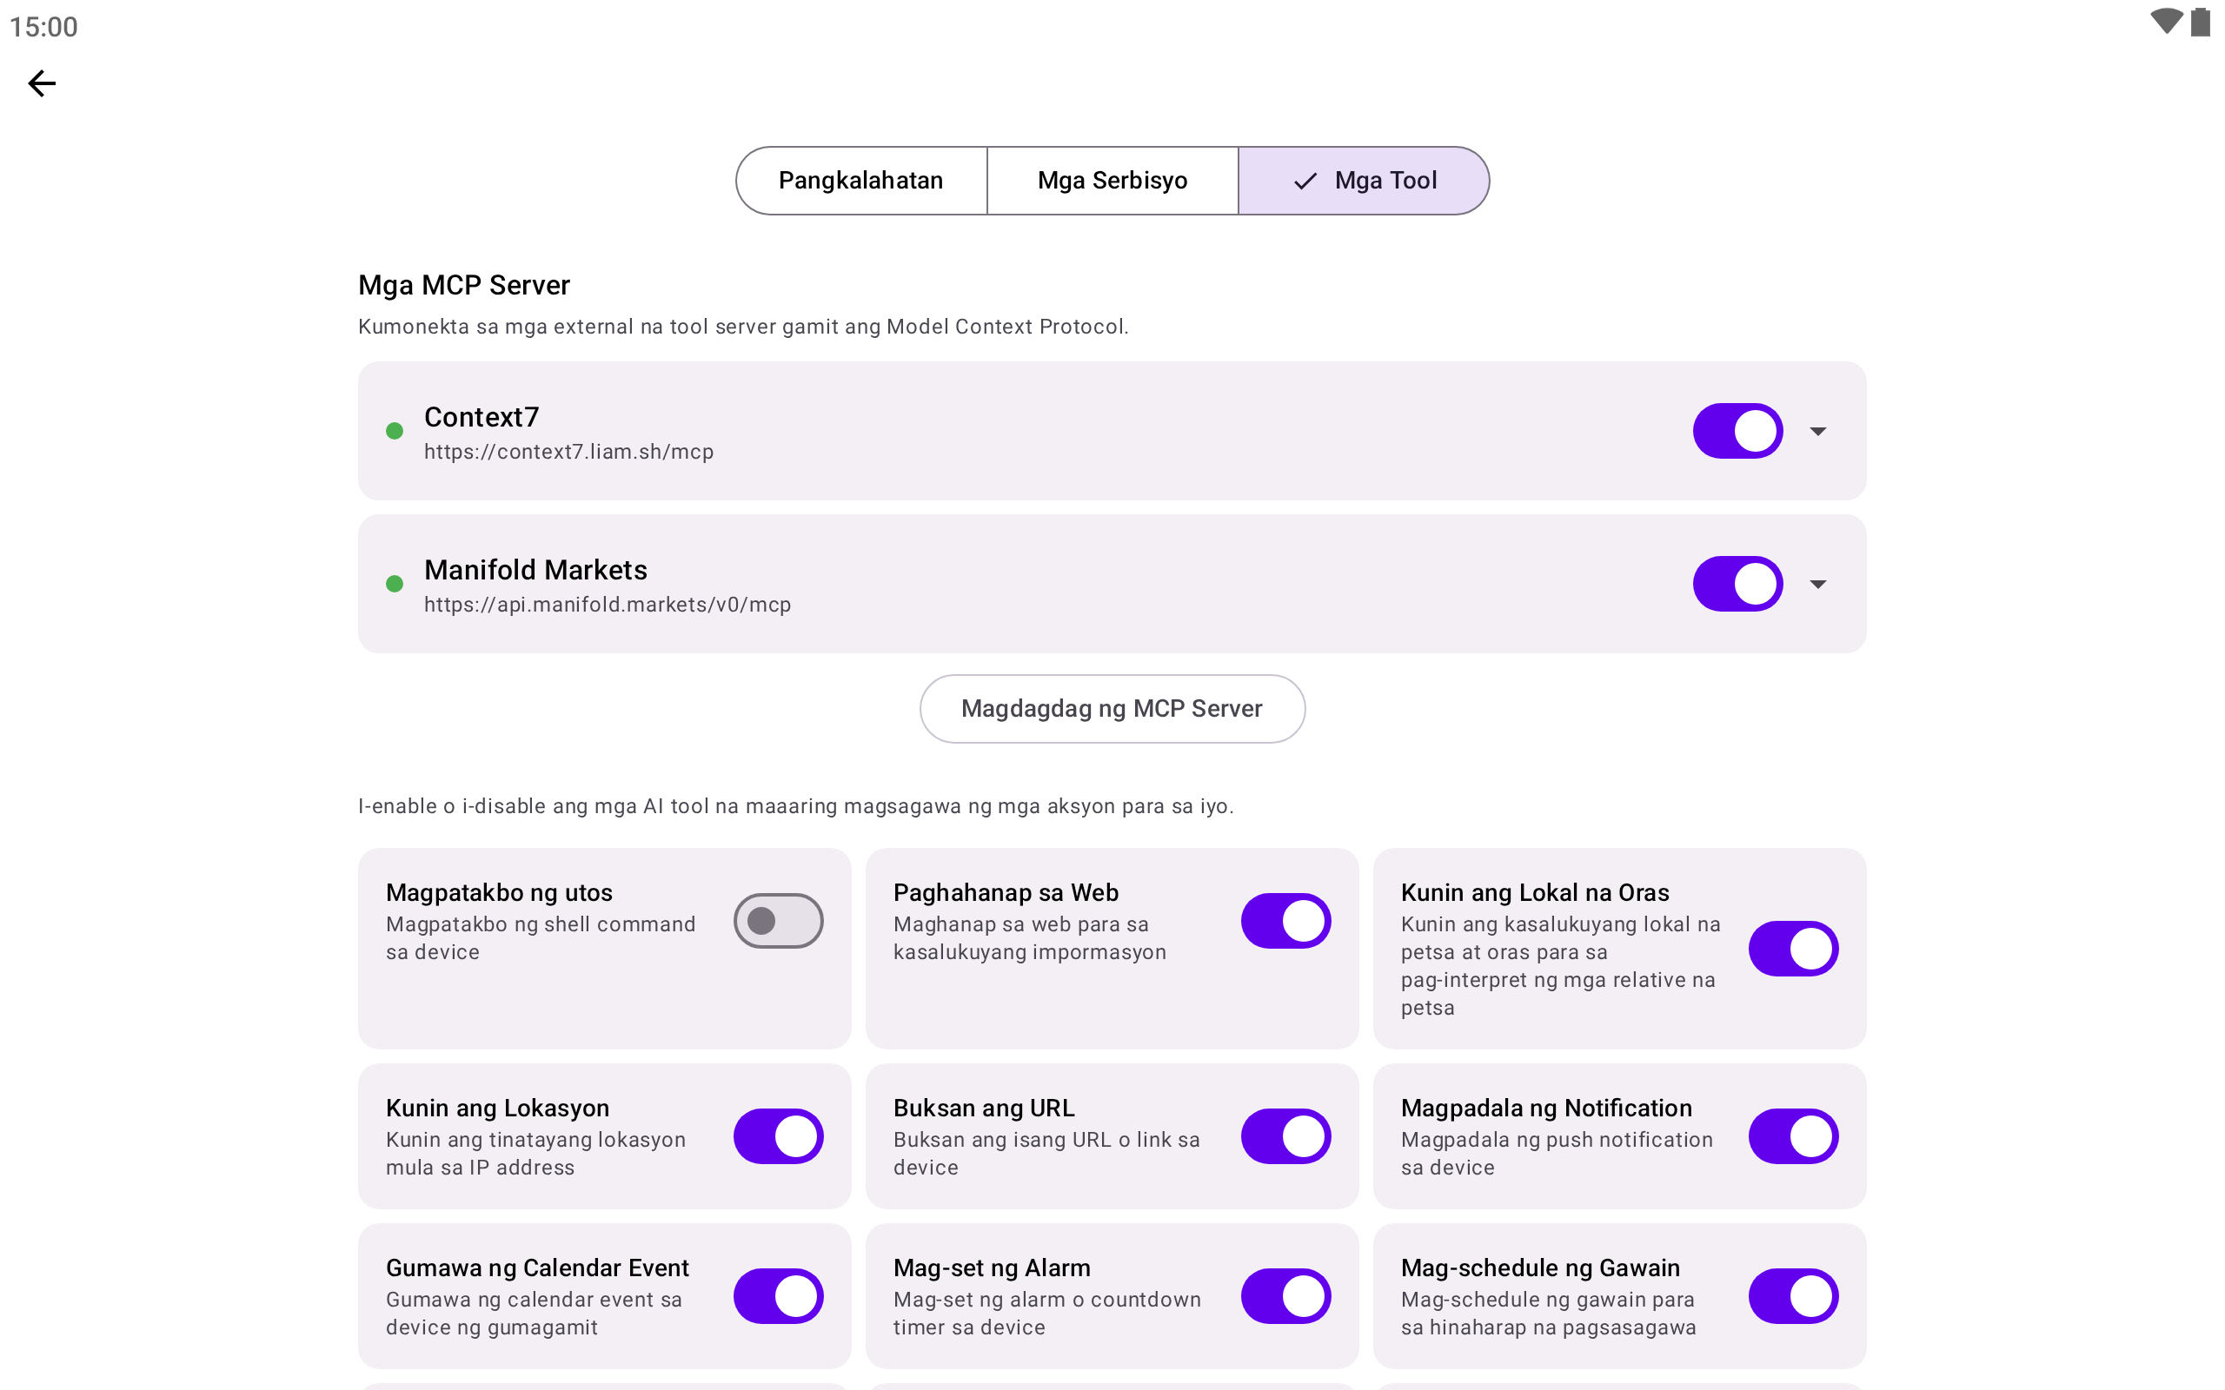Disable the Context7 server toggle

point(1737,431)
